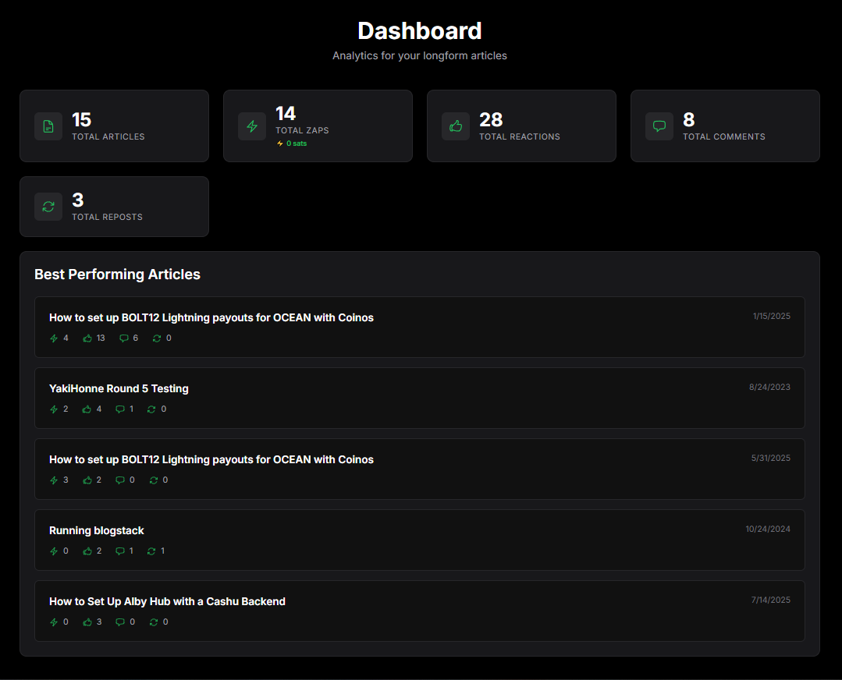Click the 15 total articles value
Image resolution: width=842 pixels, height=680 pixels.
point(82,119)
